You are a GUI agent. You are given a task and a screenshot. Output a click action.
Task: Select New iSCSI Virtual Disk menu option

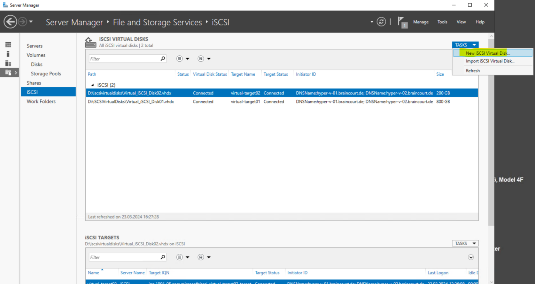click(488, 53)
